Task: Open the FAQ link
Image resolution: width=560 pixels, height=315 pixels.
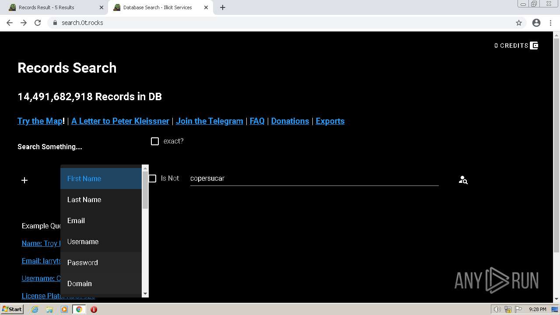Action: coord(257,121)
